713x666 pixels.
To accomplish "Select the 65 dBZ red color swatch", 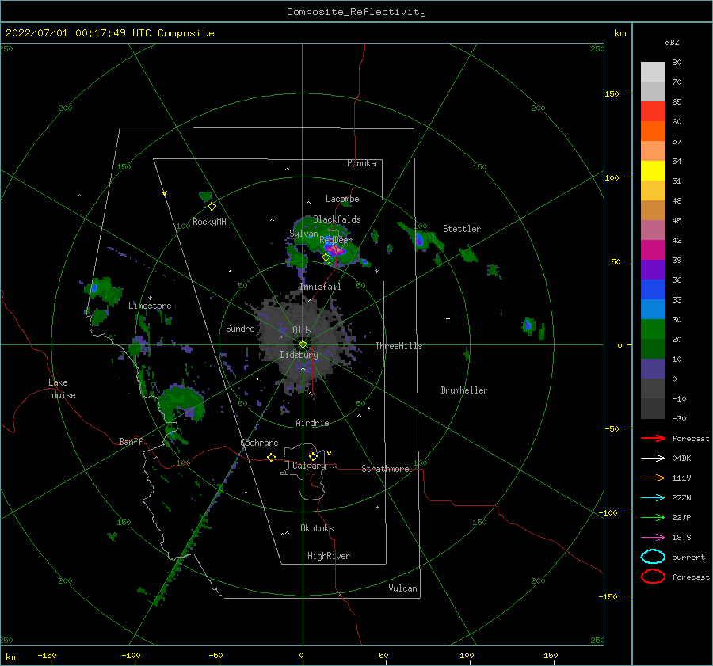I will [x=653, y=112].
